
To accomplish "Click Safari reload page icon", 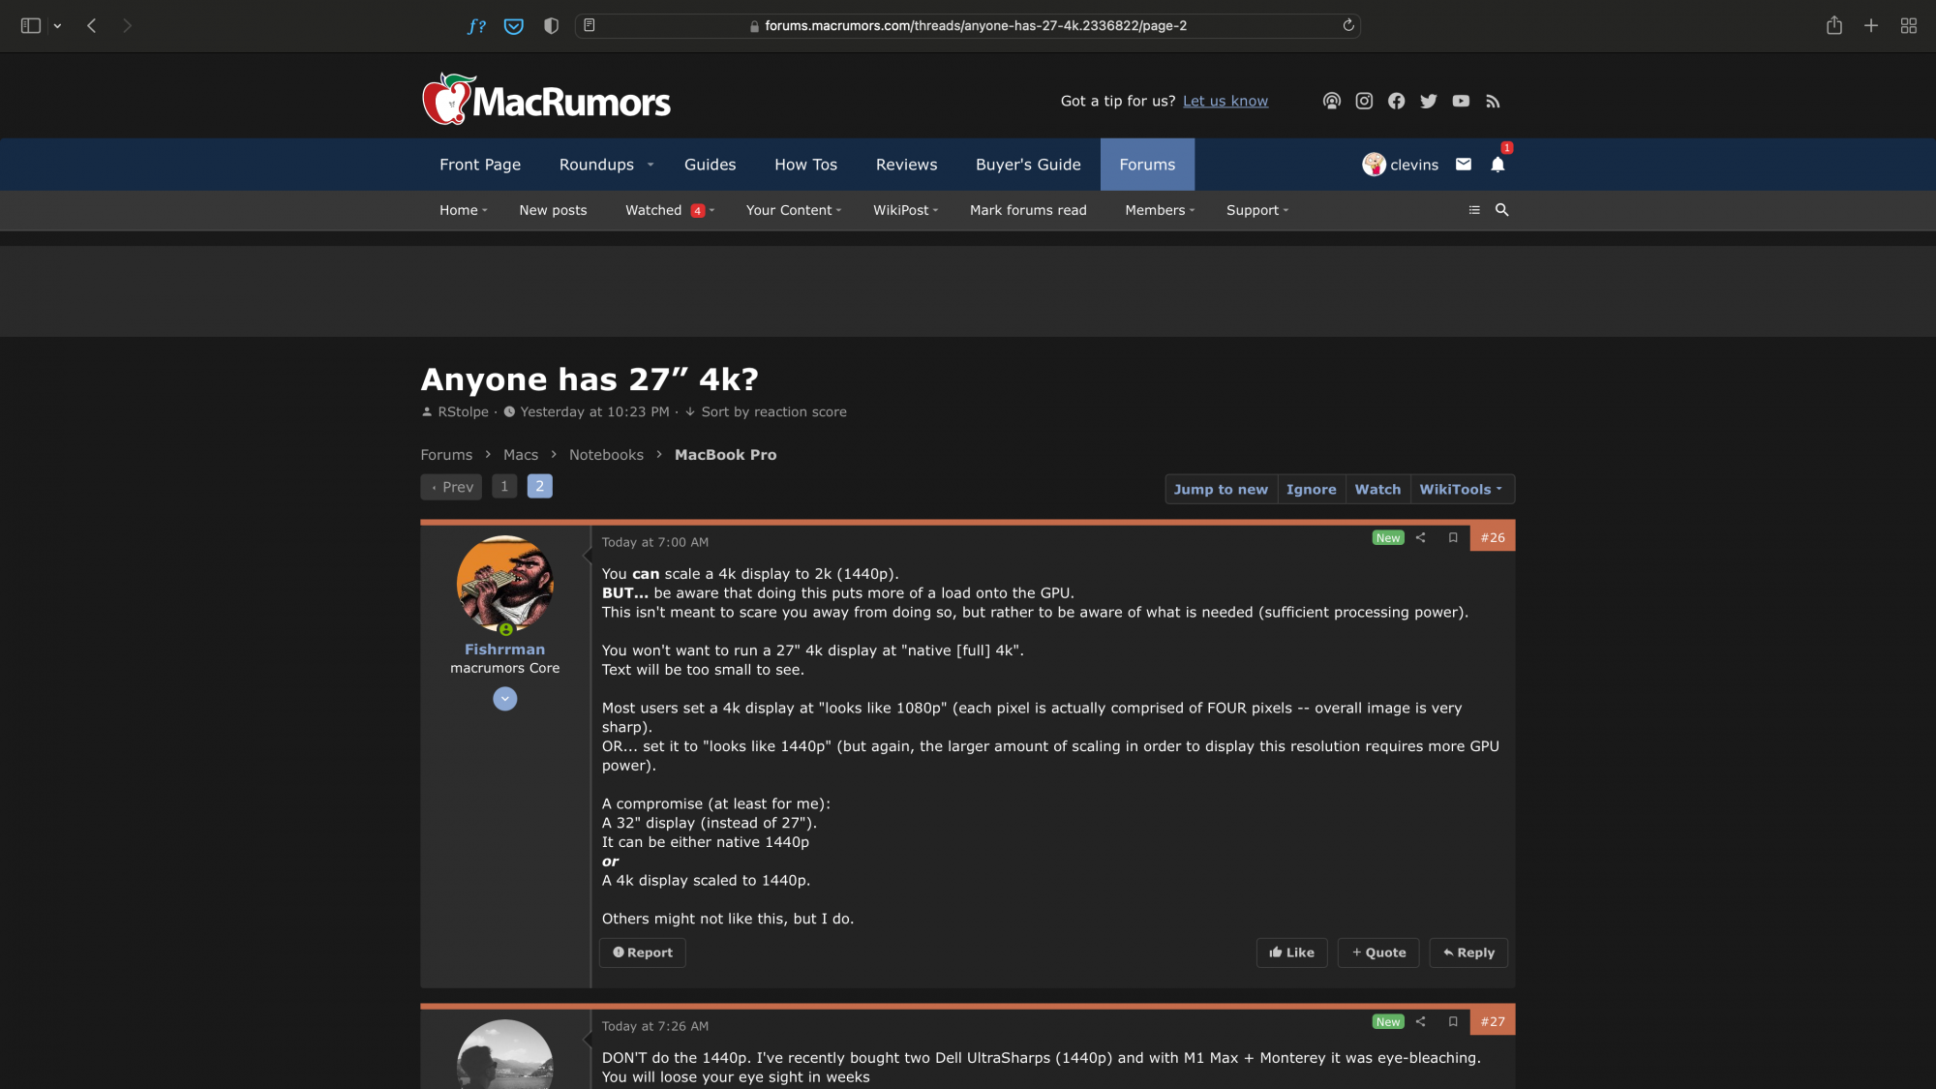I will tap(1347, 25).
